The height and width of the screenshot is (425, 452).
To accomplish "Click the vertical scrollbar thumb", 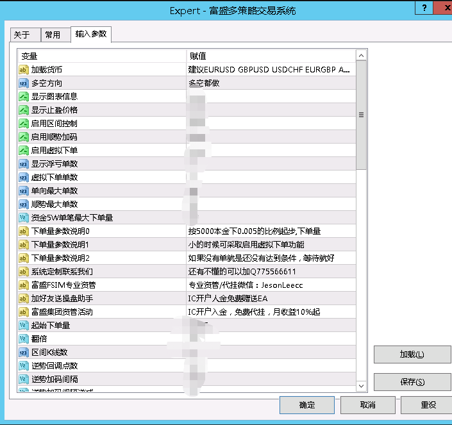I will (x=361, y=115).
